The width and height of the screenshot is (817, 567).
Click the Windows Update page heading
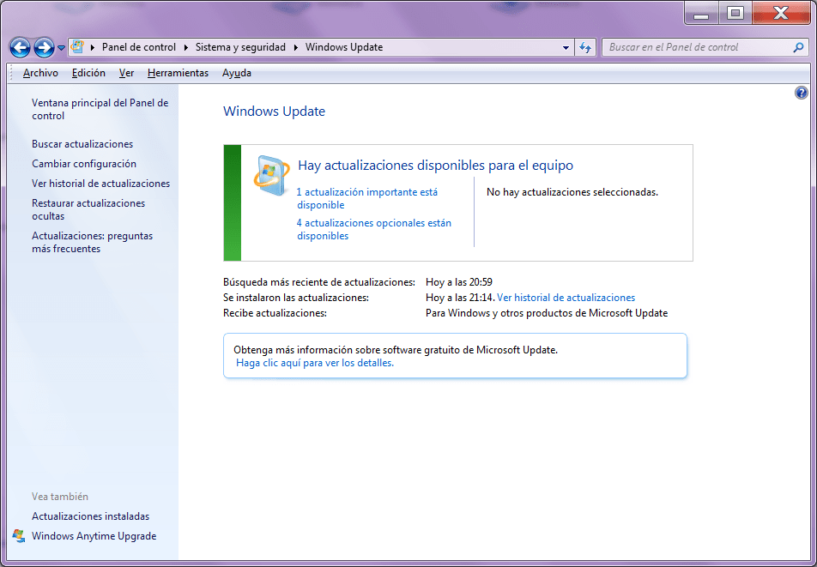[x=274, y=112]
